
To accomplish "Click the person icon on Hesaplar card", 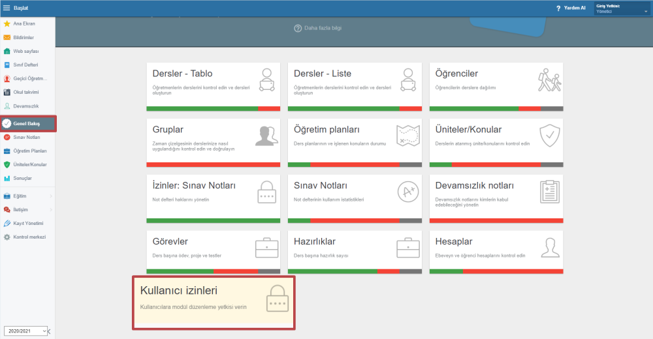I will 550,248.
